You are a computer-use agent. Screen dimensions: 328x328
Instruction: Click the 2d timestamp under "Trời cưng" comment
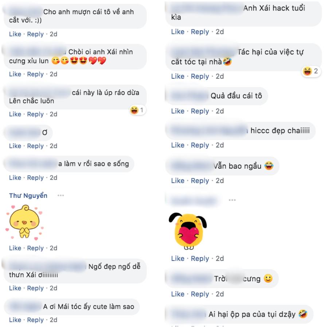pos(220,294)
